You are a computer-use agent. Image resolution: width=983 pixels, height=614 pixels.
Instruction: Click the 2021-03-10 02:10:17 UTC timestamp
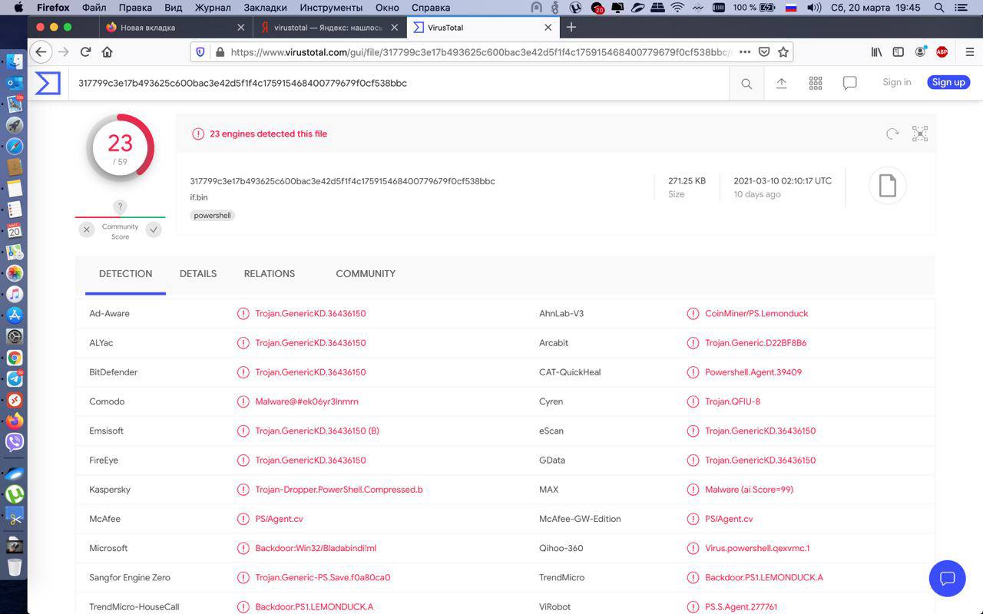click(783, 181)
